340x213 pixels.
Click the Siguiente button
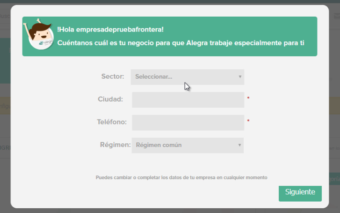(x=300, y=193)
